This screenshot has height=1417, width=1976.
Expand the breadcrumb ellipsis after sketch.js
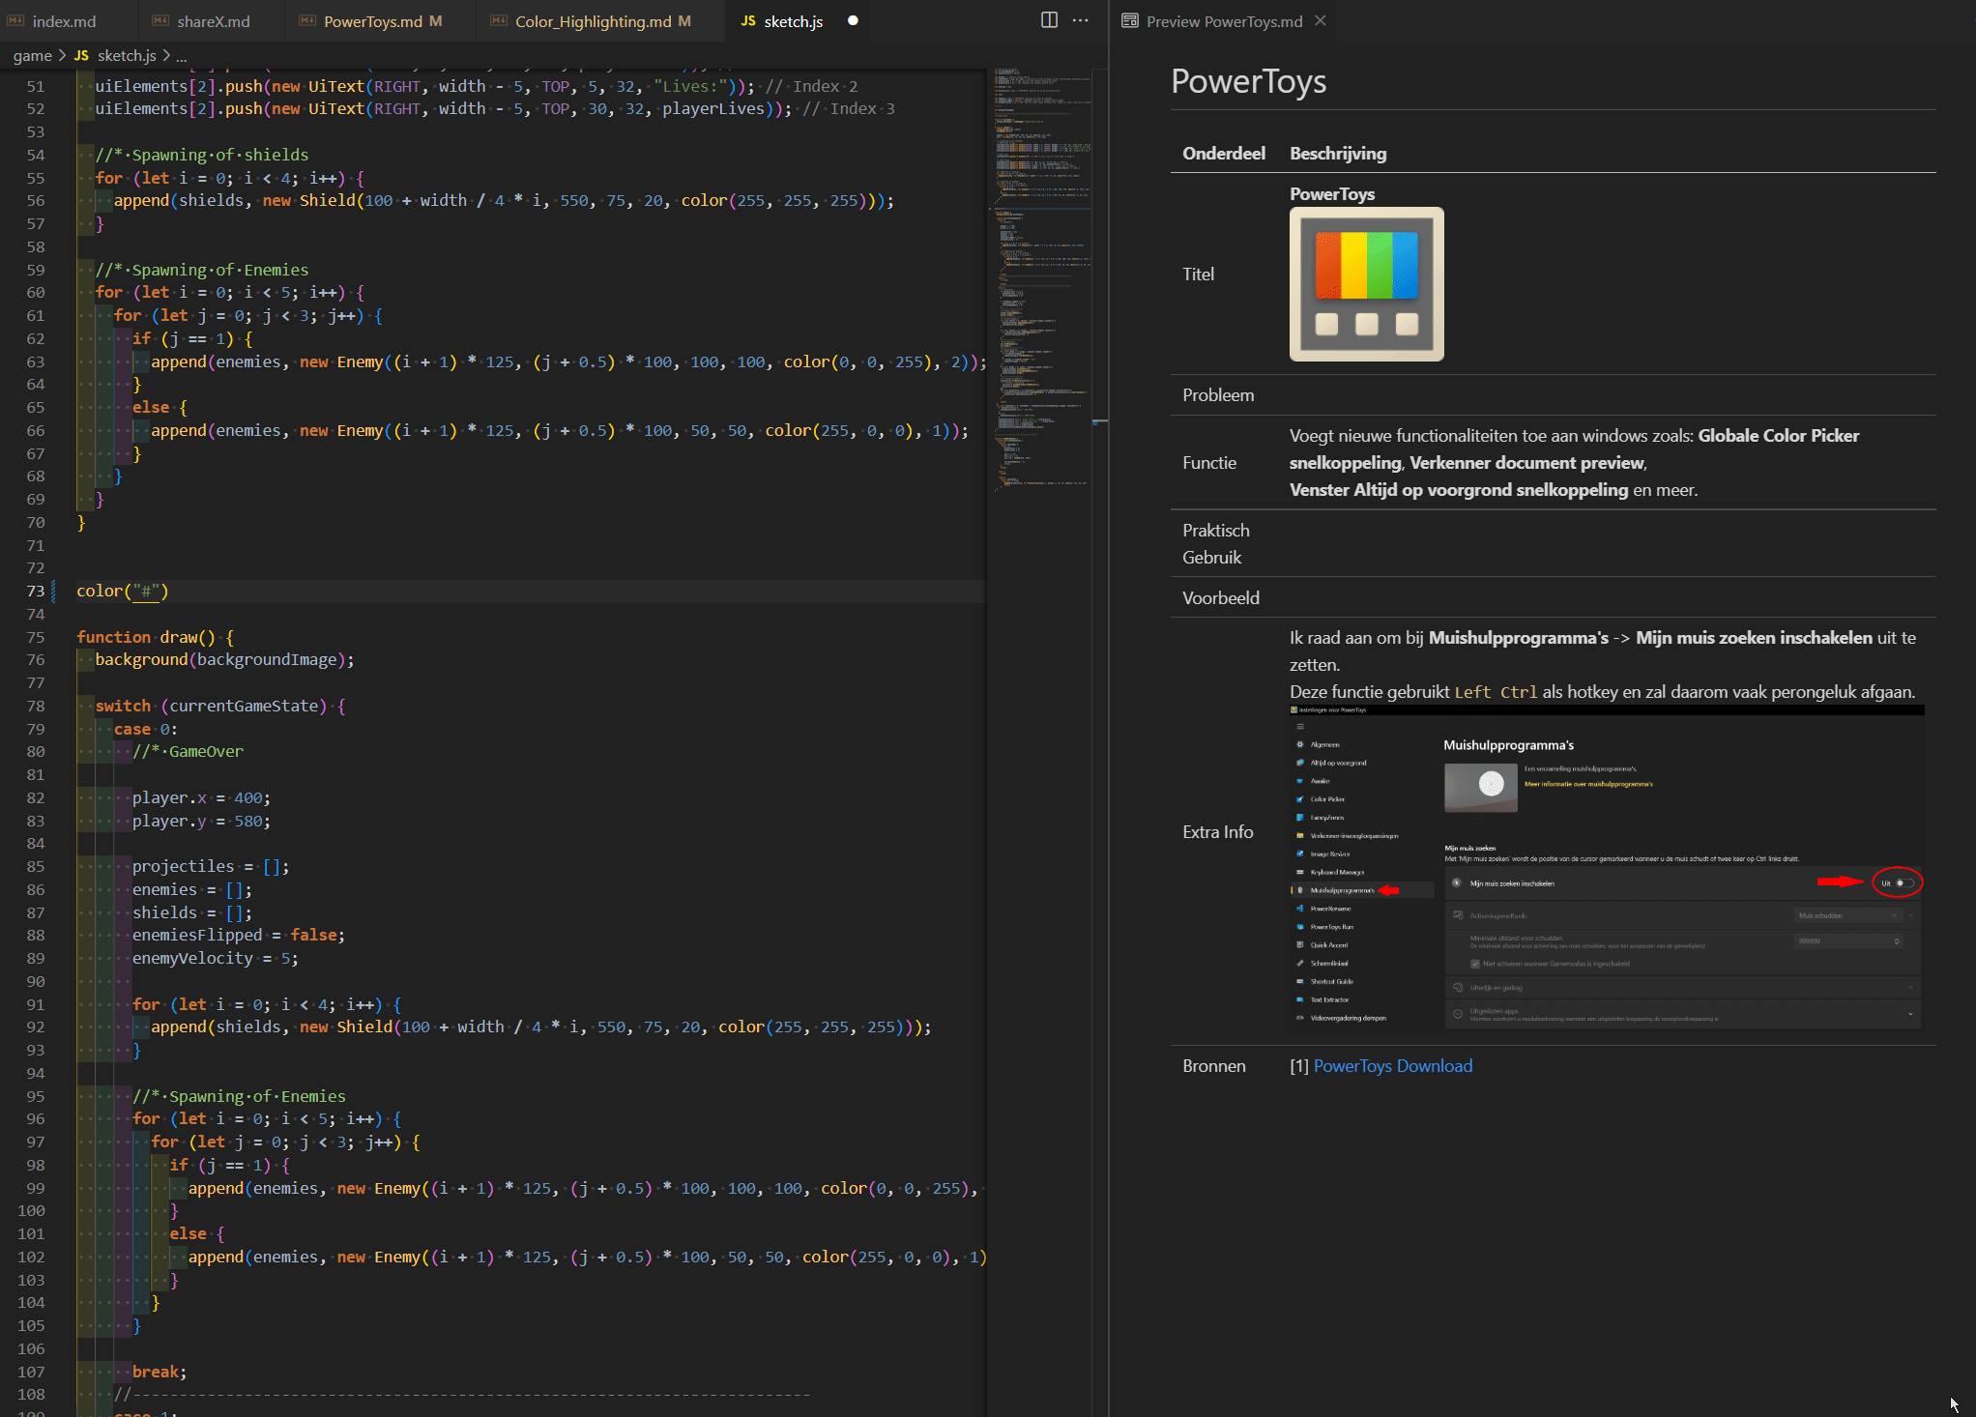pos(181,56)
